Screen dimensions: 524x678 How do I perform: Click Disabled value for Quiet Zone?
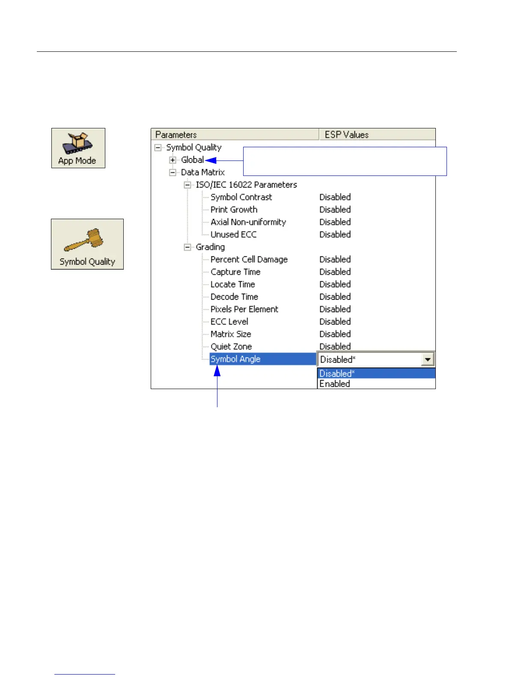[335, 346]
